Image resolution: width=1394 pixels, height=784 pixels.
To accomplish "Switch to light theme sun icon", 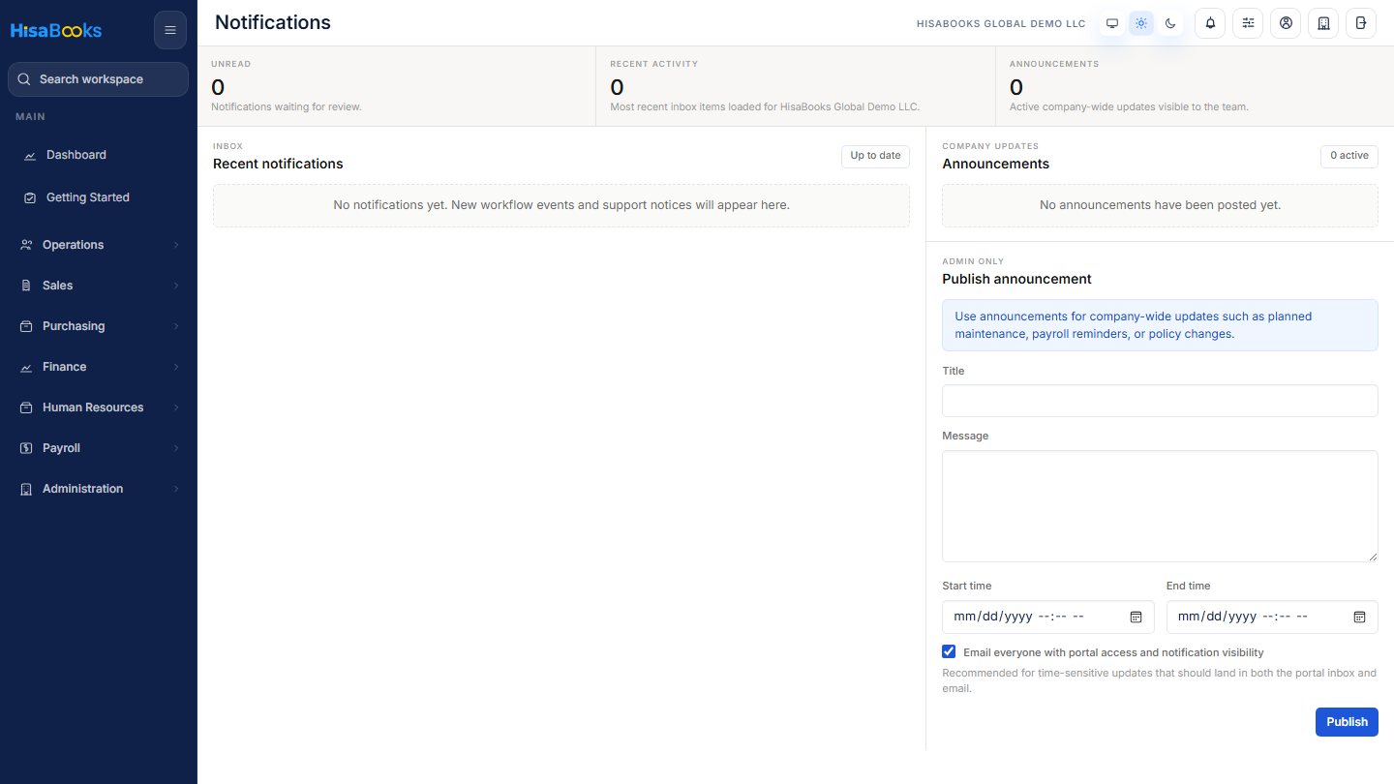I will click(1141, 23).
